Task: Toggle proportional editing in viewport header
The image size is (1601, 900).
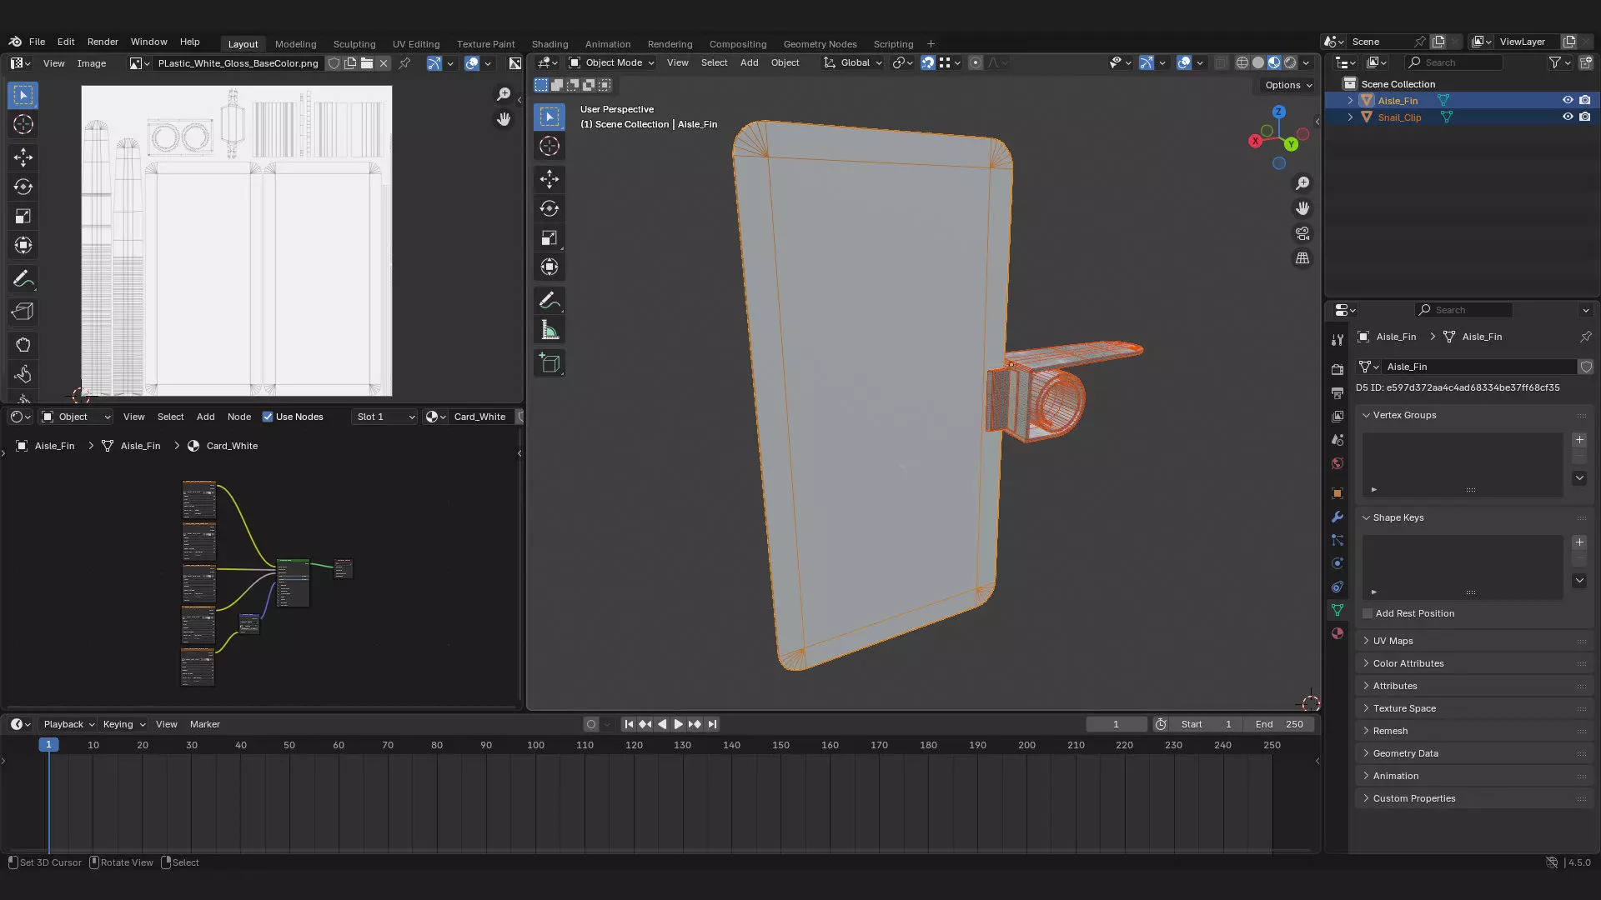Action: click(x=975, y=62)
